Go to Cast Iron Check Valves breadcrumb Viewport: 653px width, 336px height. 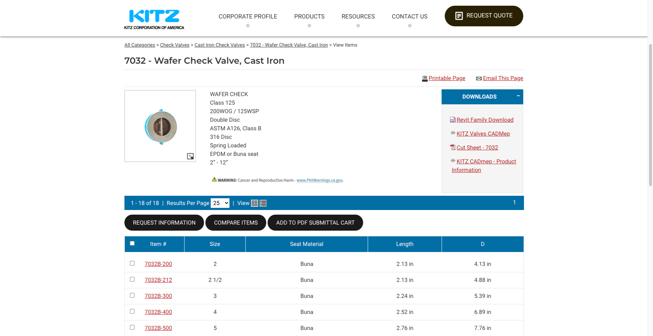click(220, 45)
